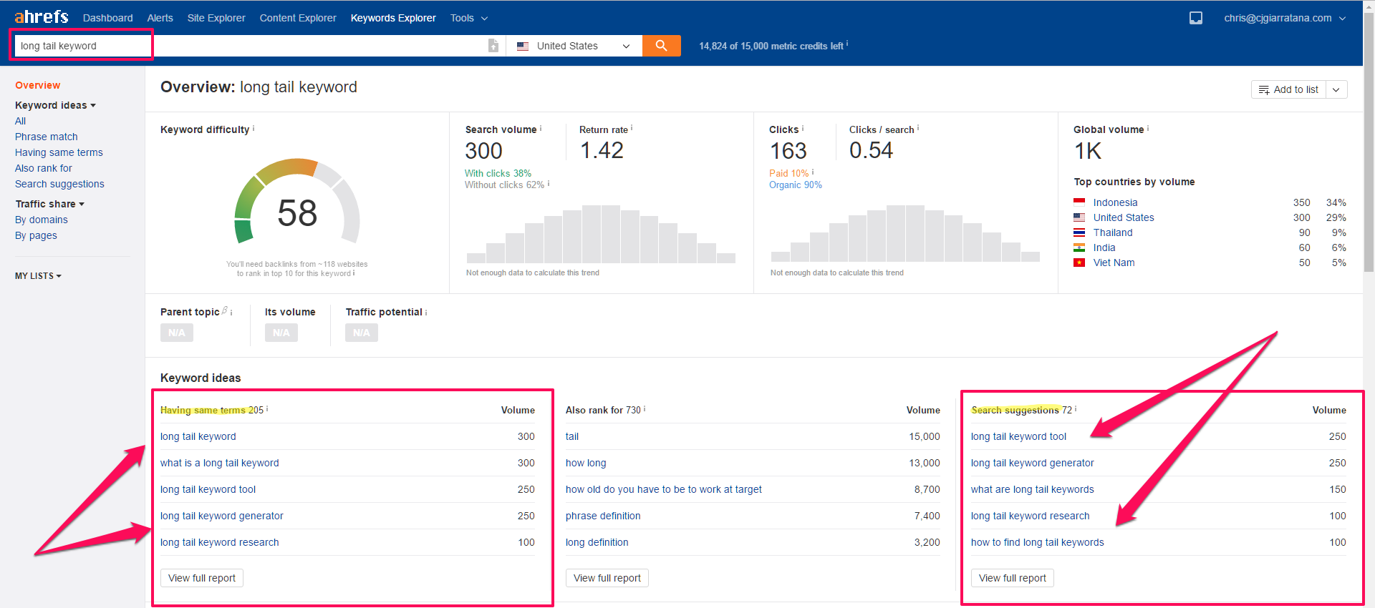Open the United States country dropdown
This screenshot has height=608, width=1375.
click(573, 46)
